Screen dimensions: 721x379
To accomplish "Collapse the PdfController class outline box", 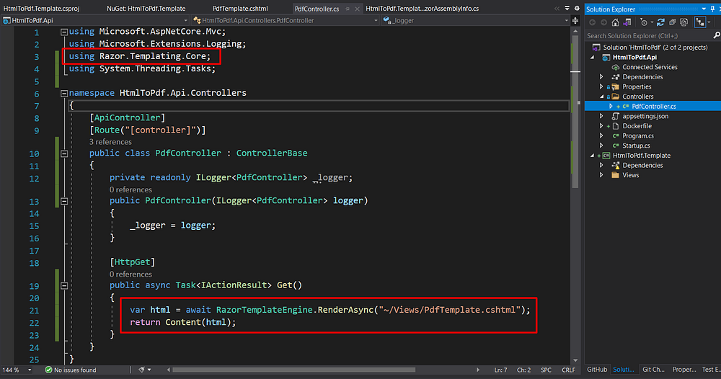I will [x=64, y=153].
